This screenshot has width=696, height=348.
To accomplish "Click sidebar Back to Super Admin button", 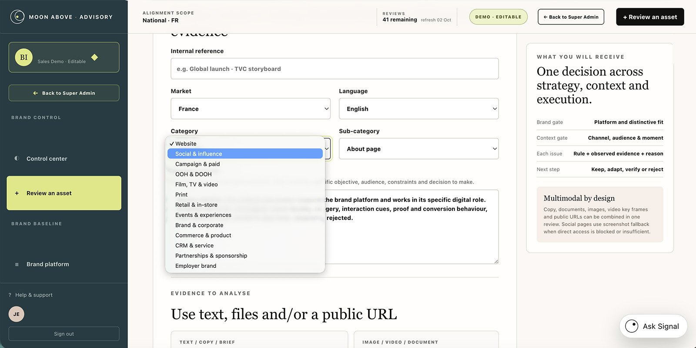I will 64,93.
